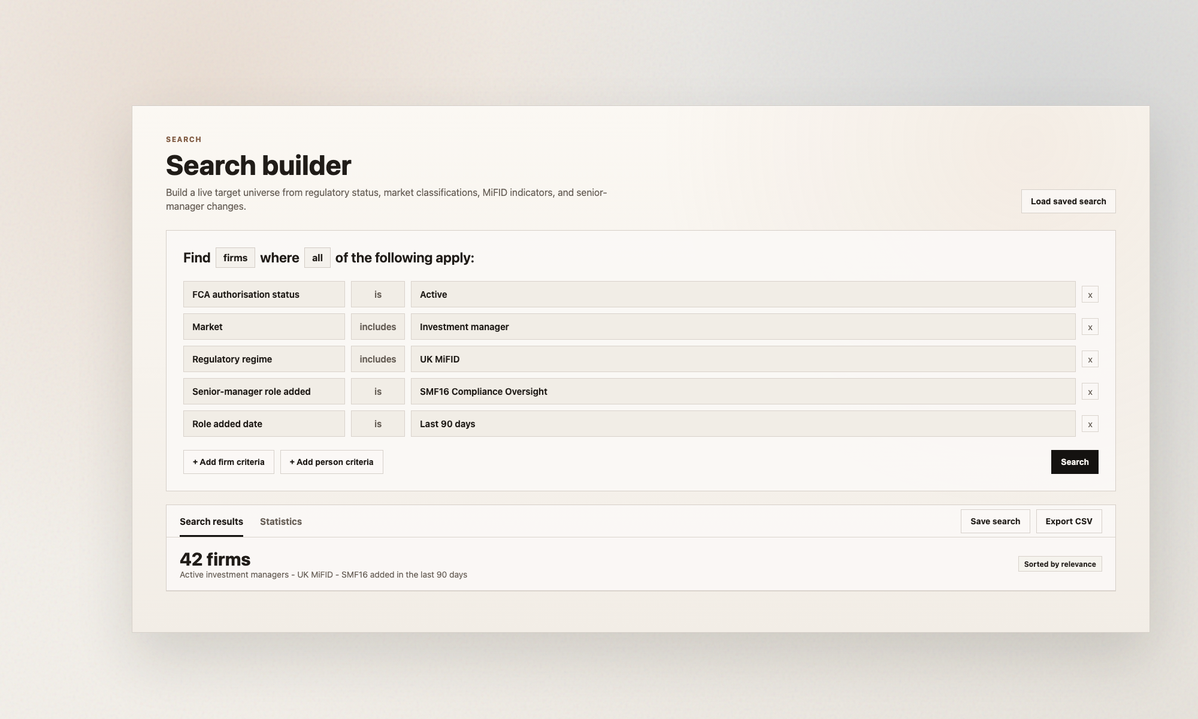Click the Load saved search button
Image resolution: width=1198 pixels, height=719 pixels.
tap(1068, 201)
